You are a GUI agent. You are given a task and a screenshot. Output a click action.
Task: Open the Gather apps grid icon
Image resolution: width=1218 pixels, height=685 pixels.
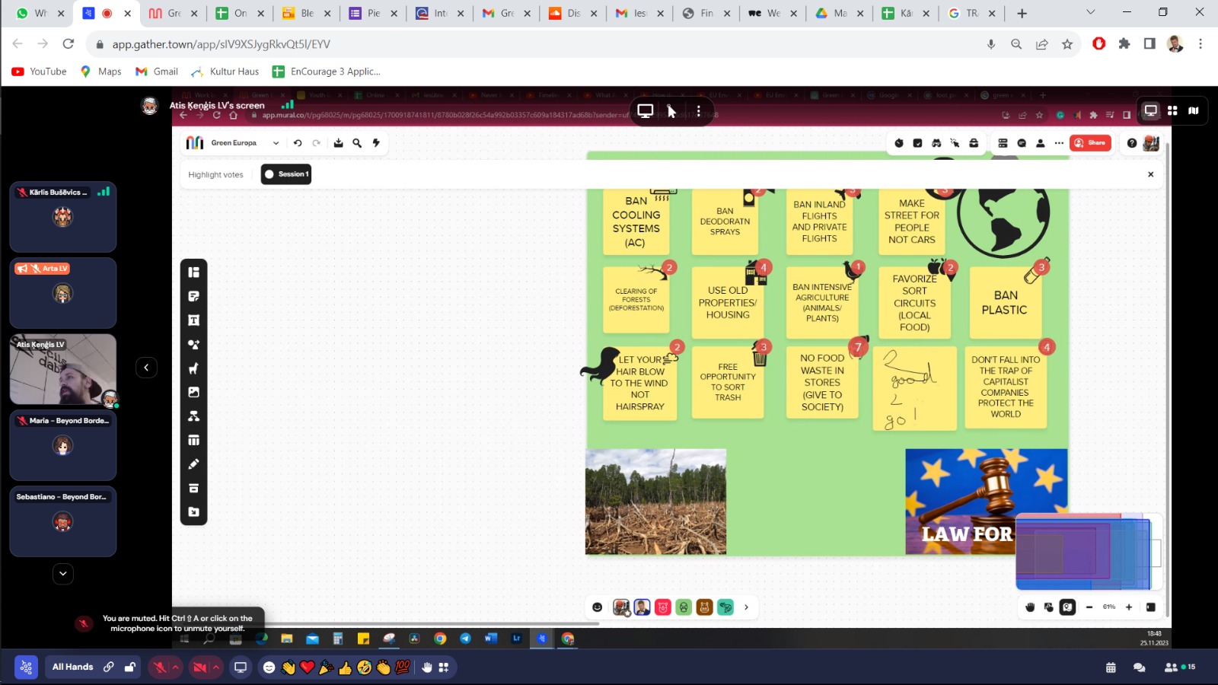[x=444, y=667]
